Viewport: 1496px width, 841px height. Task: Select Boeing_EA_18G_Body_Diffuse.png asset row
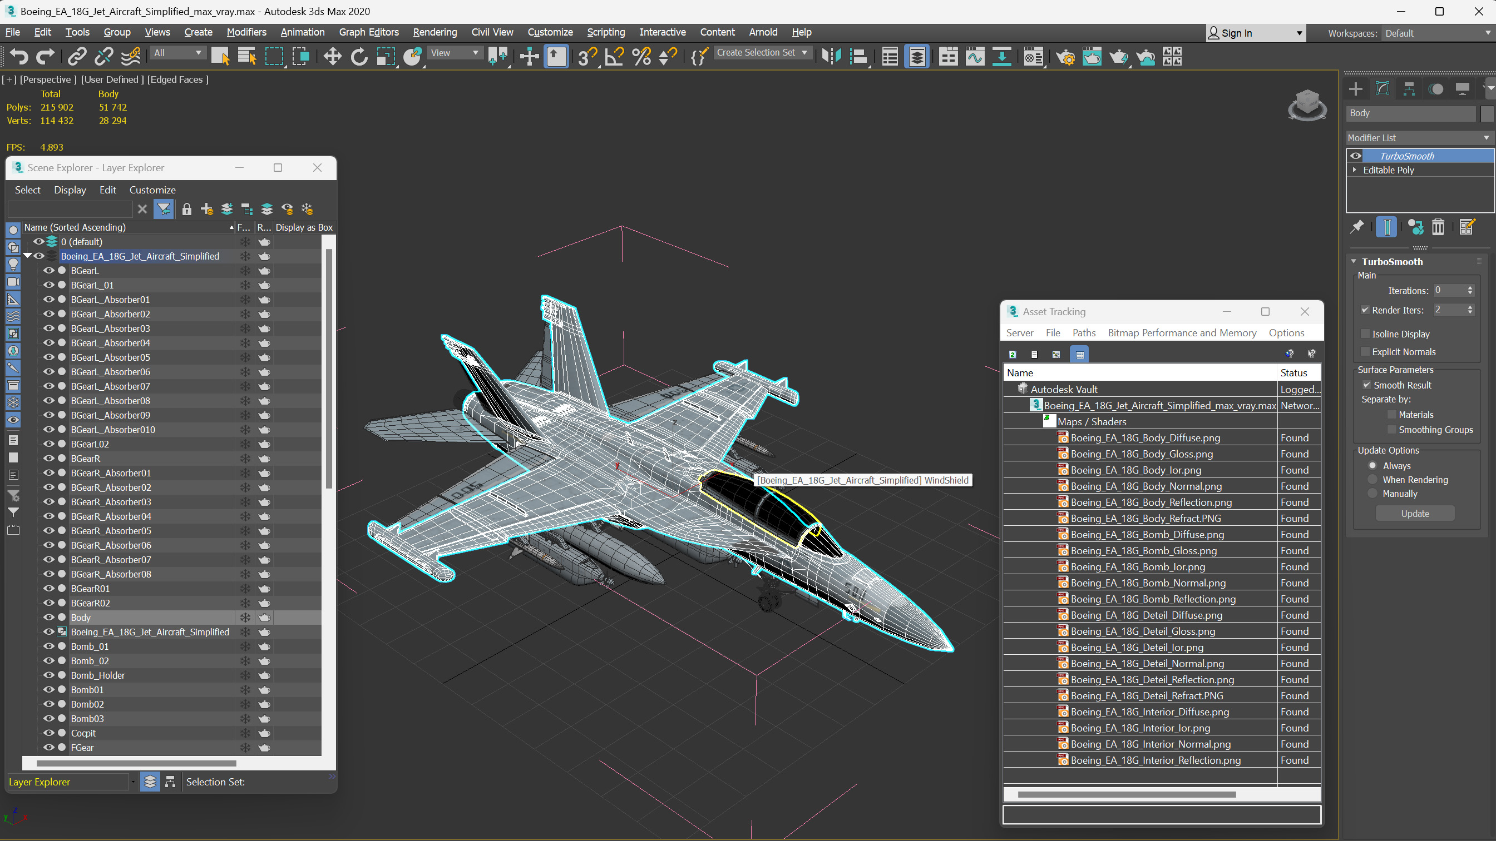click(x=1161, y=437)
